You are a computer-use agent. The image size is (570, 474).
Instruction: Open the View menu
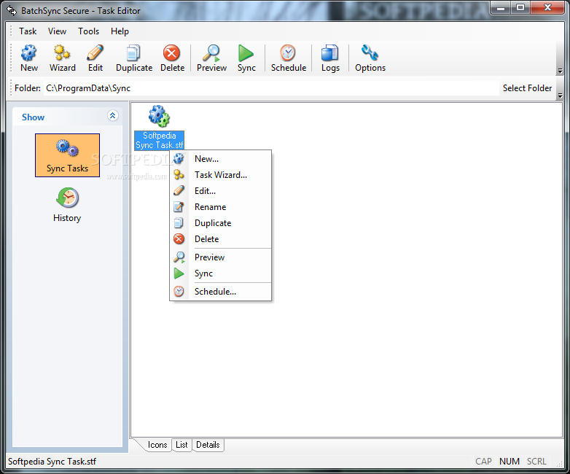(x=57, y=31)
